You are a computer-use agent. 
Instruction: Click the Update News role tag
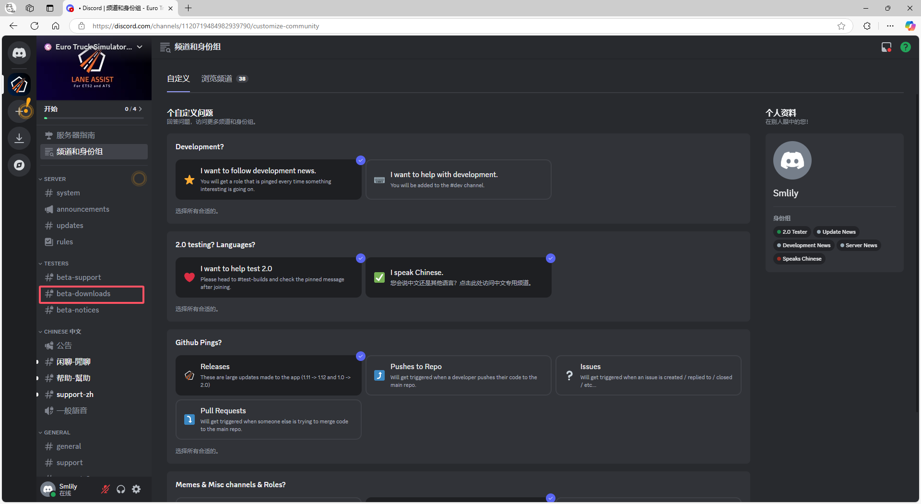[836, 232]
